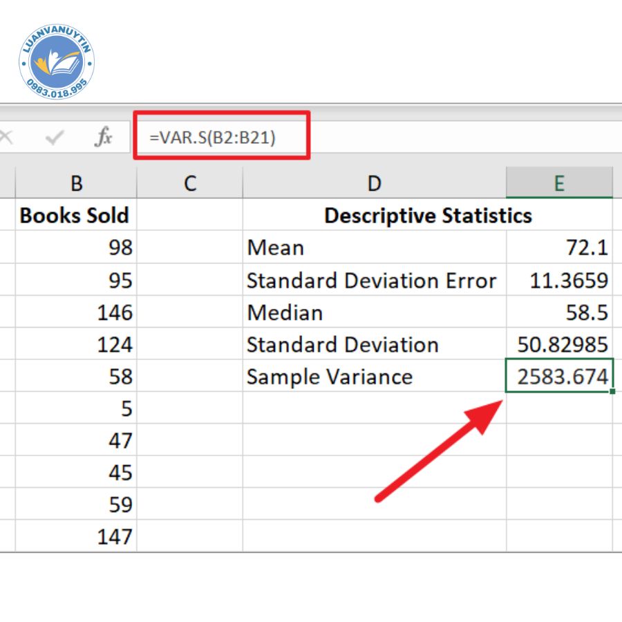Click the Cancel X icon in formula bar

[6, 138]
